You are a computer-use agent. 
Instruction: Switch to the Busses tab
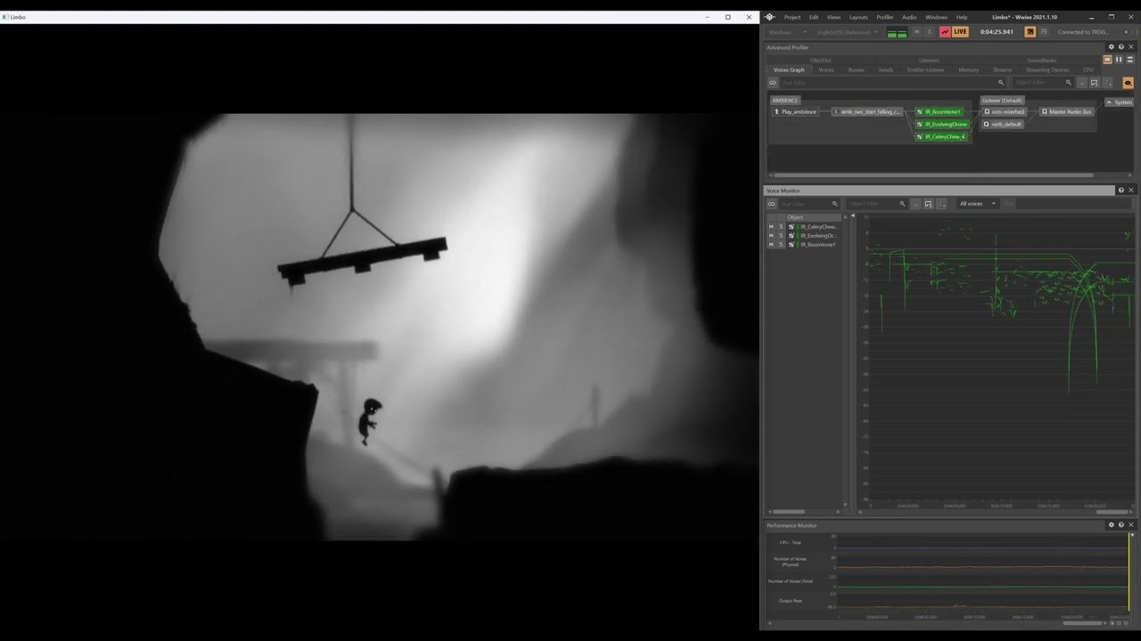point(856,69)
